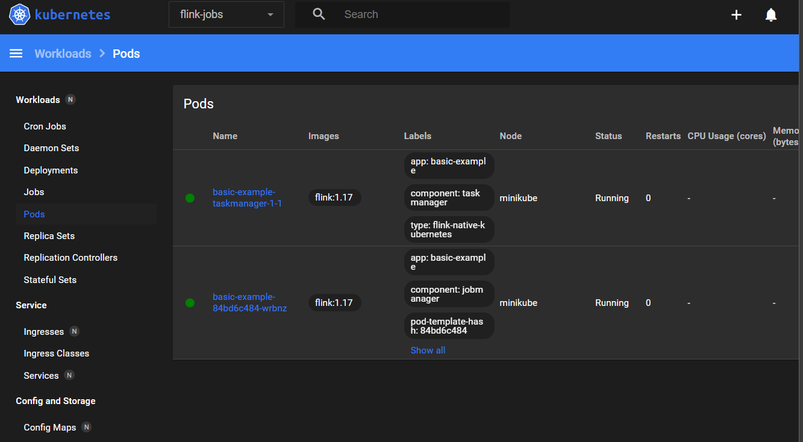Open the notifications bell

click(771, 15)
